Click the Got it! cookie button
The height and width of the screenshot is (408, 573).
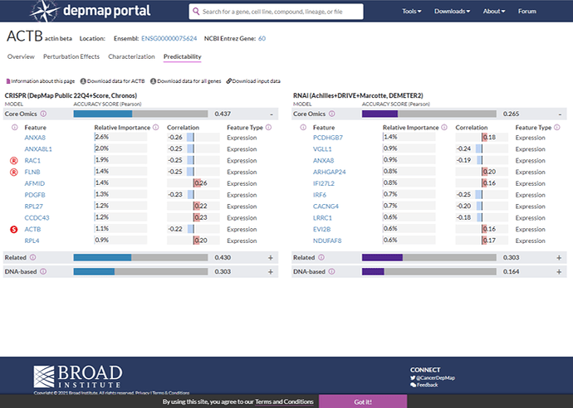[363, 401]
